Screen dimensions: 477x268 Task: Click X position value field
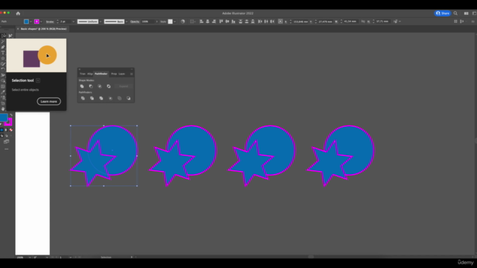300,22
